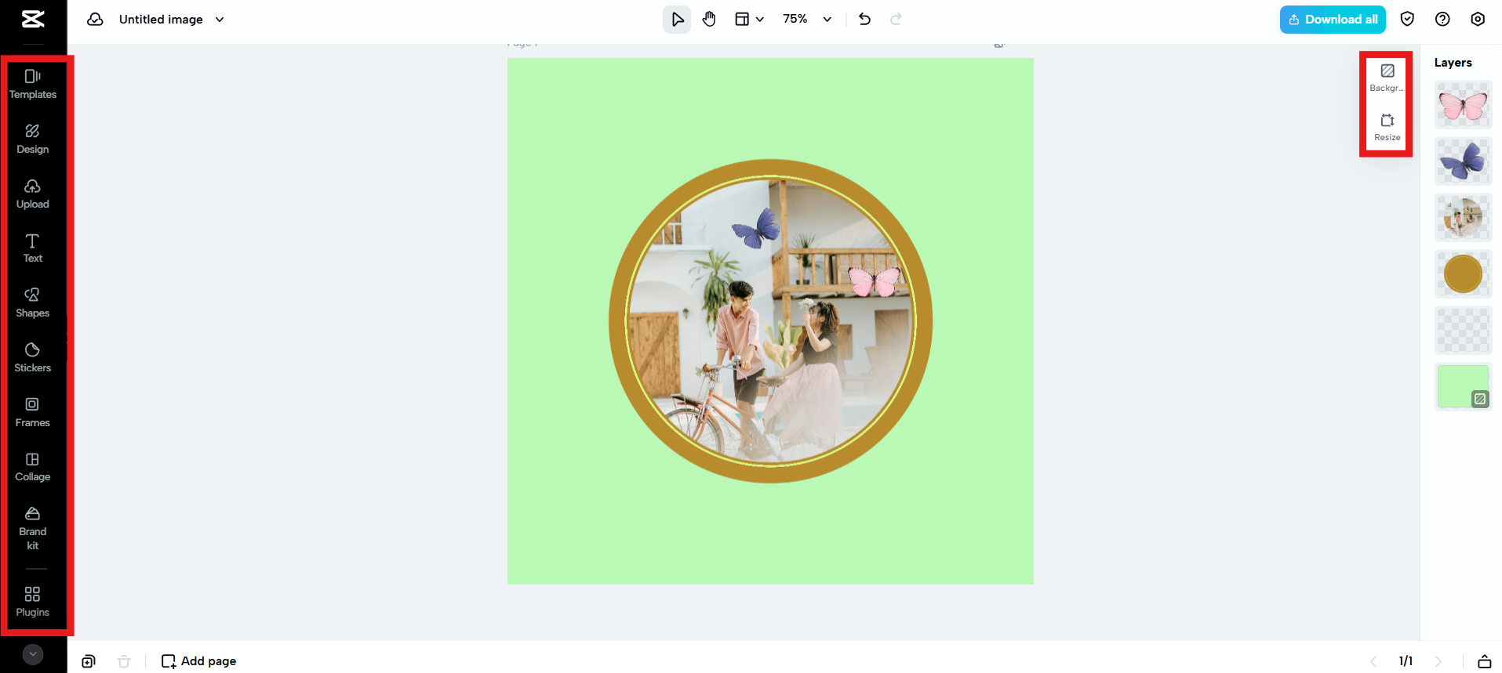Duplicate the current page icon
Image resolution: width=1502 pixels, height=673 pixels.
[x=89, y=661]
